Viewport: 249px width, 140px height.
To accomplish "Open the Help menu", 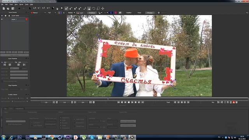I will [32, 4].
